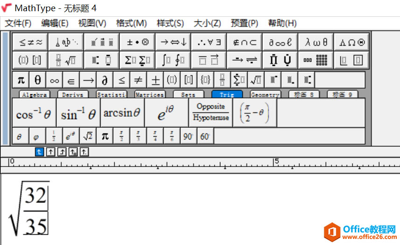Insert the √2 expression from small tab bar

pos(88,136)
